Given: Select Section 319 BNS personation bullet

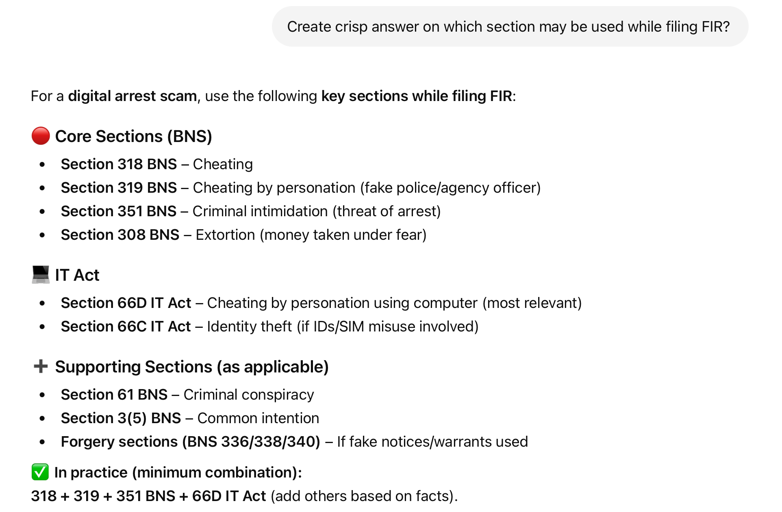Looking at the screenshot, I should [301, 188].
